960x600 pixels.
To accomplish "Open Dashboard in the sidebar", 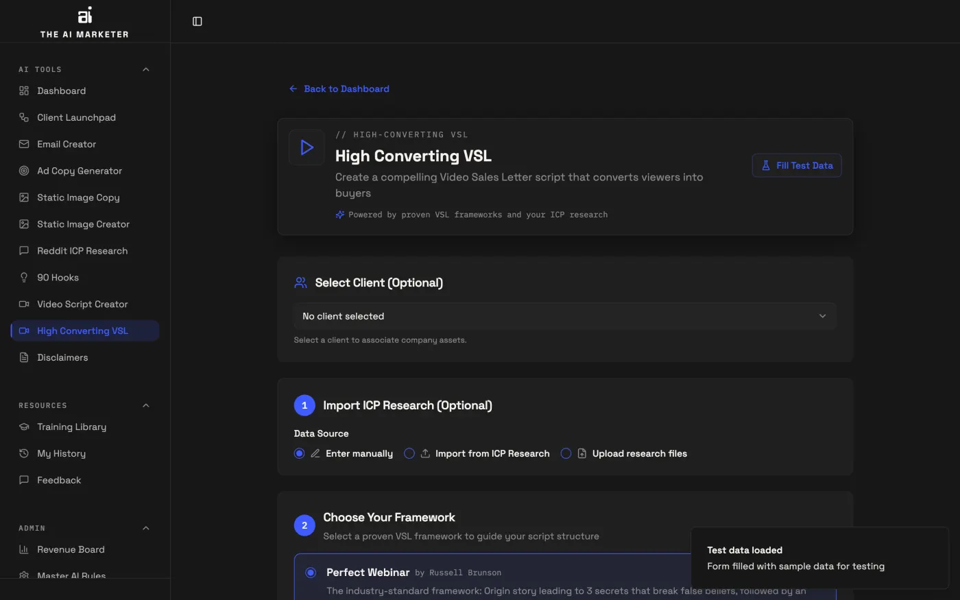I will click(85, 91).
